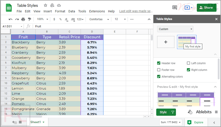Apply the table with Style button
The height and width of the screenshot is (127, 221).
coord(163,112)
